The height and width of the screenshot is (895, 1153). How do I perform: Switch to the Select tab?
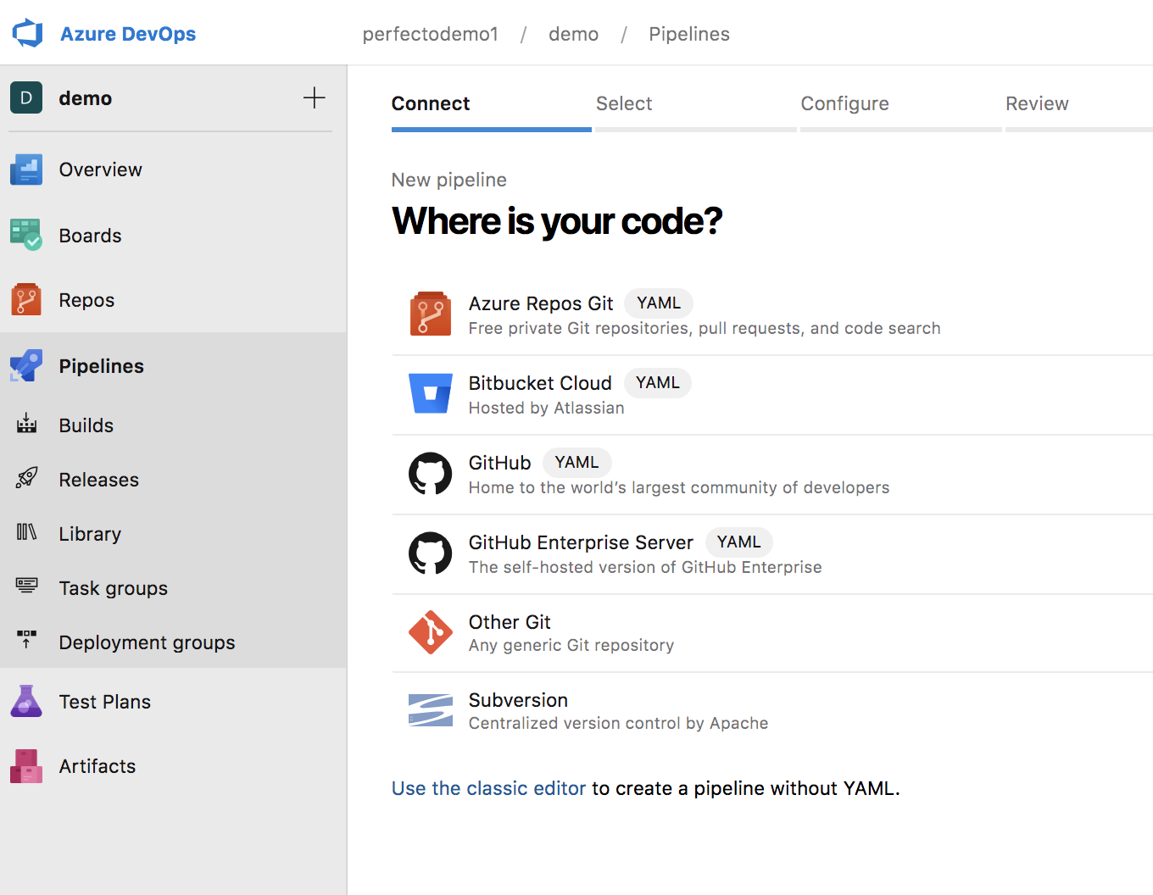pyautogui.click(x=624, y=103)
